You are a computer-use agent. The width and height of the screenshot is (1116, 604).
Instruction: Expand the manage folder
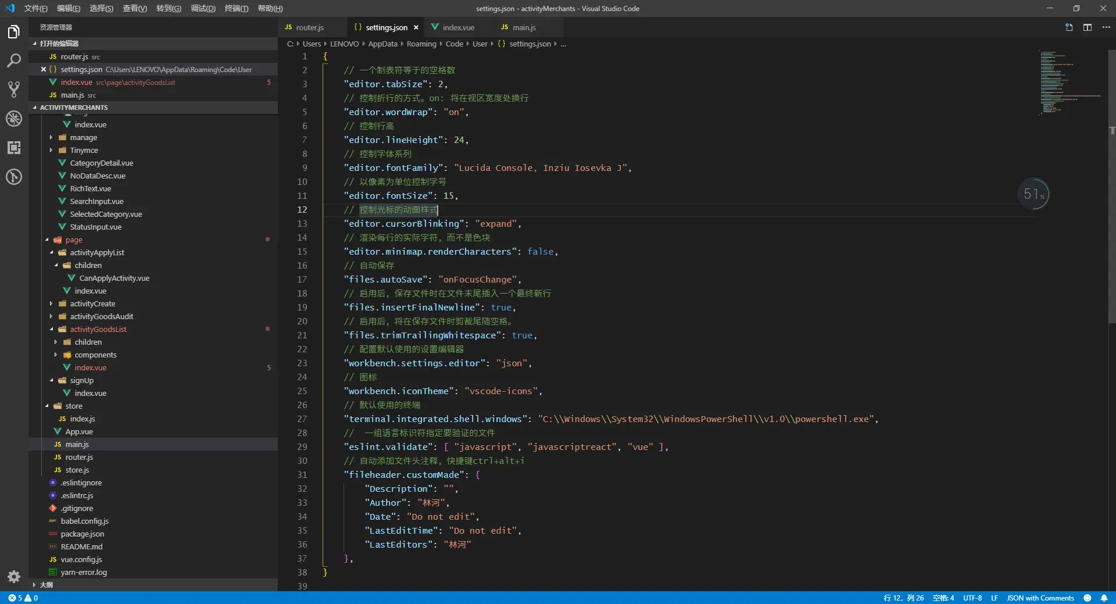pyautogui.click(x=83, y=138)
